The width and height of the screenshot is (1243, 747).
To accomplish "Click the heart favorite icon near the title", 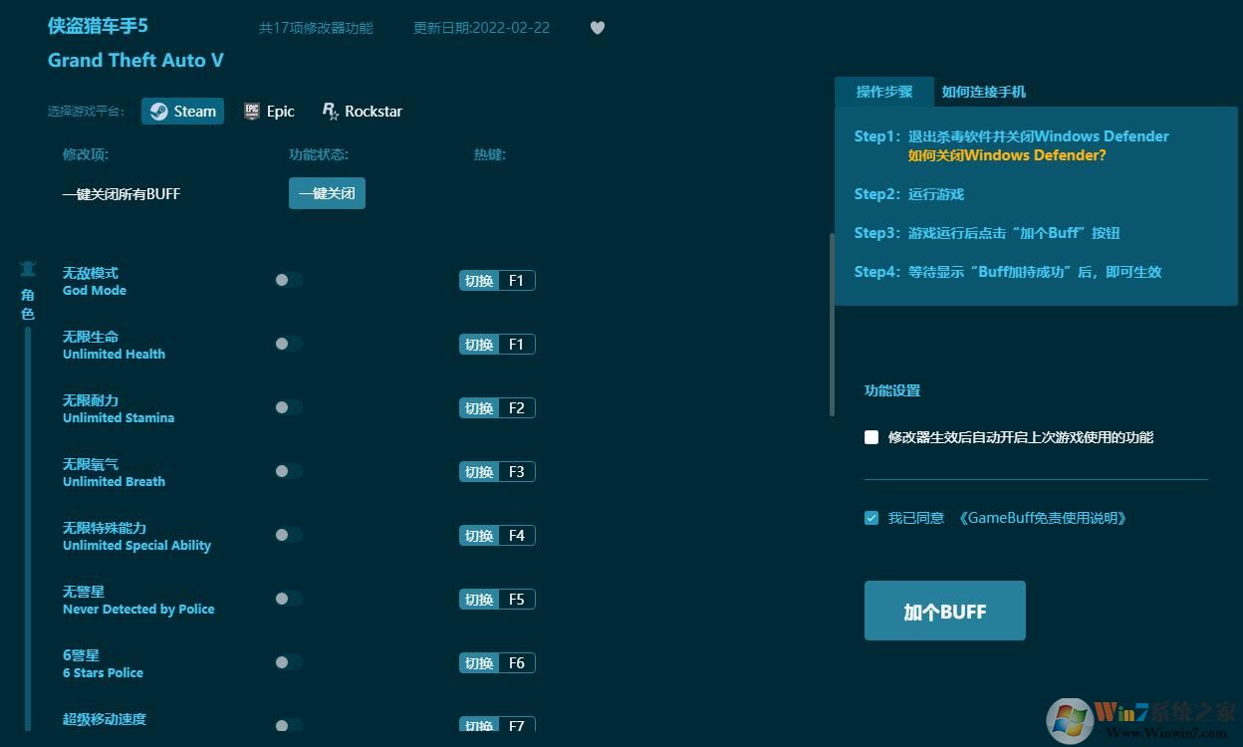I will pyautogui.click(x=598, y=28).
